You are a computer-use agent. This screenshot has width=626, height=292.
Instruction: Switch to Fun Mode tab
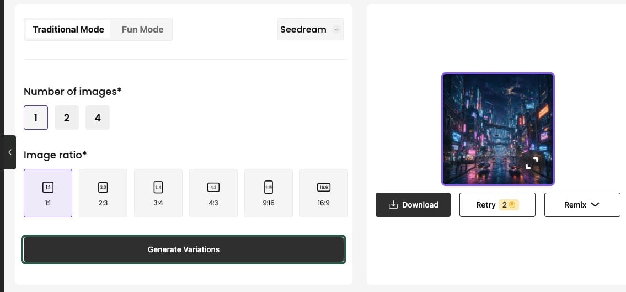pyautogui.click(x=142, y=30)
